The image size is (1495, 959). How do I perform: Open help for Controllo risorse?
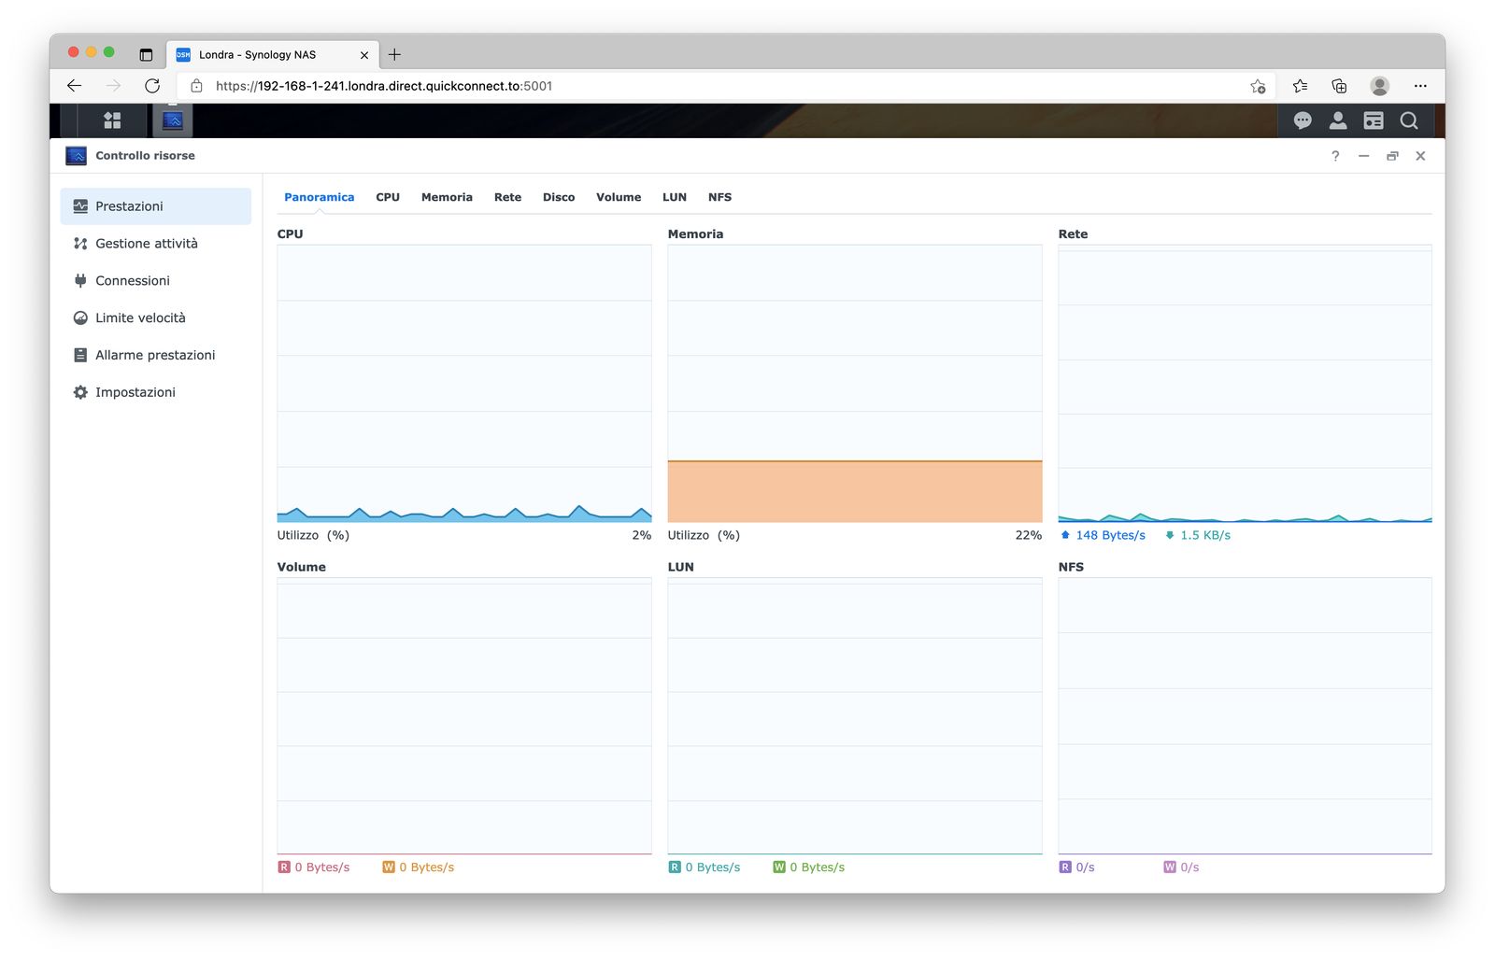[1335, 156]
